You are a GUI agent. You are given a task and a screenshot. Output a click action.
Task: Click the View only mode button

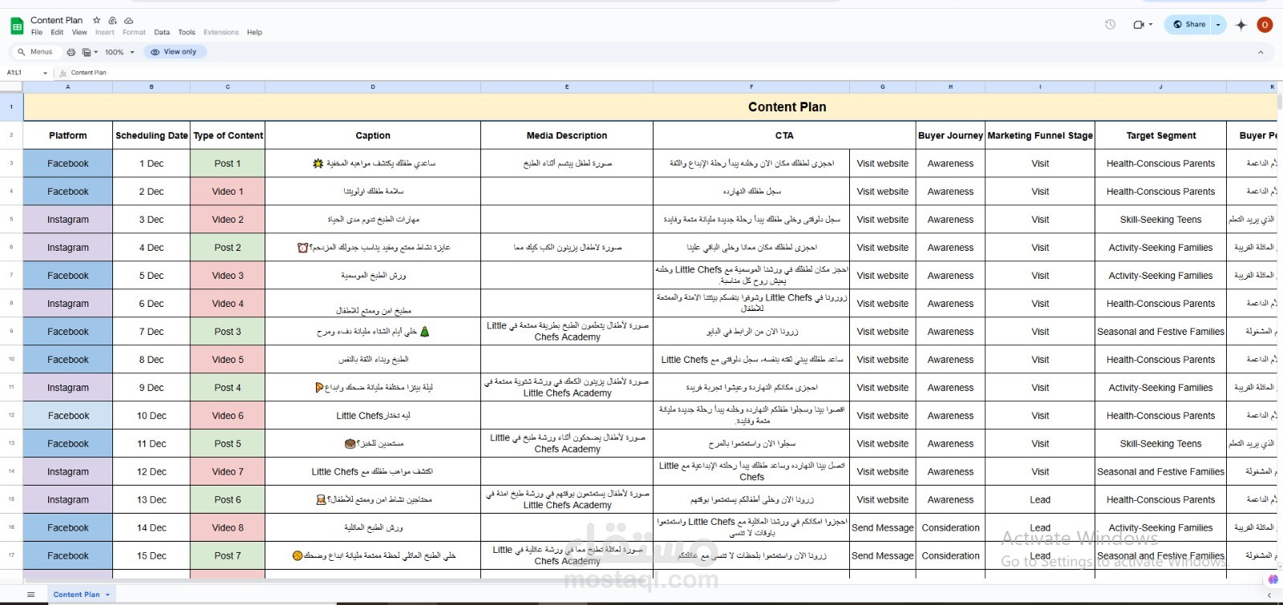175,52
